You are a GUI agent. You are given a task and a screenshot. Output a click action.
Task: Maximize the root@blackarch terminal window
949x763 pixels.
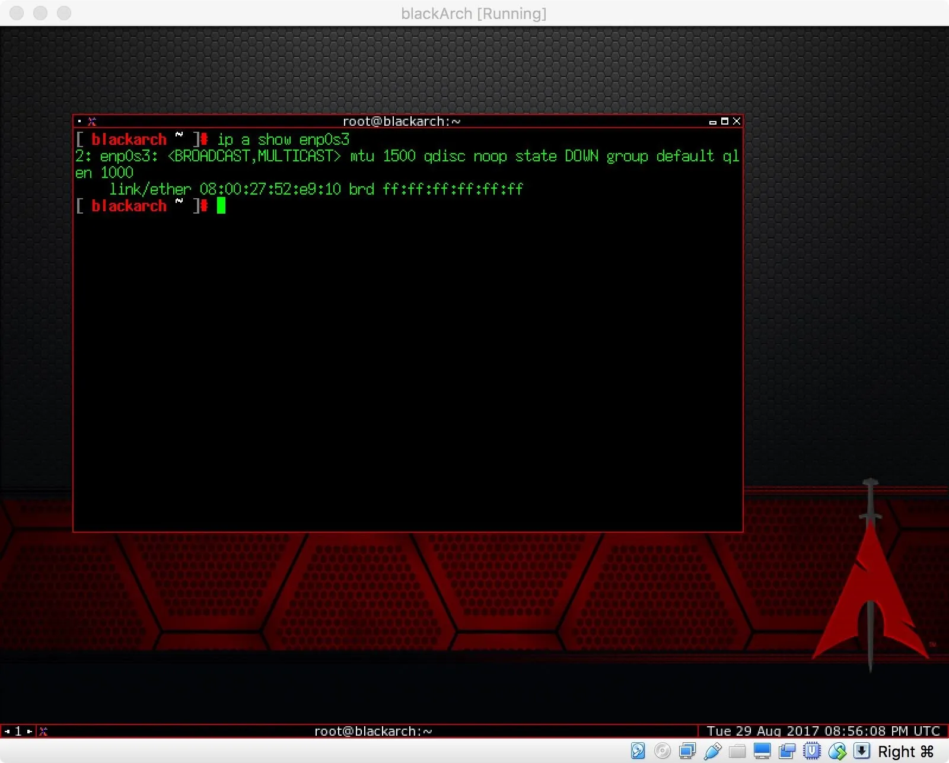click(725, 121)
